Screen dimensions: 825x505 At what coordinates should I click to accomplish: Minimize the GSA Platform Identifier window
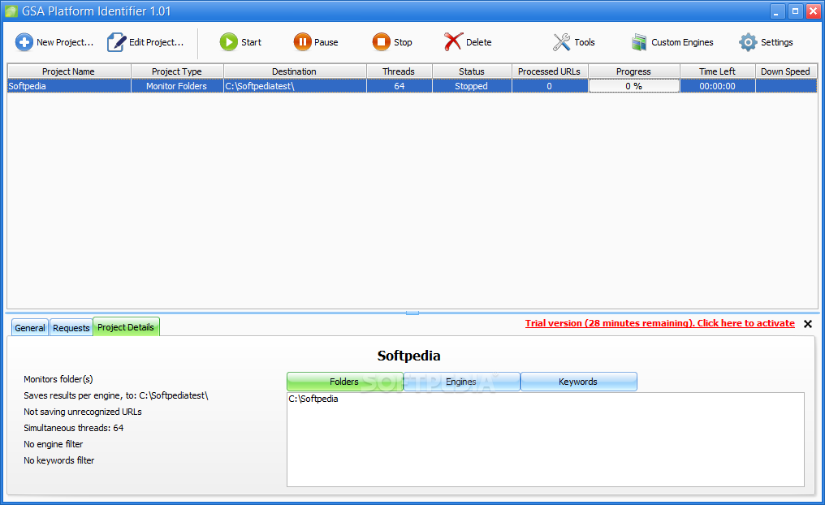click(x=777, y=11)
